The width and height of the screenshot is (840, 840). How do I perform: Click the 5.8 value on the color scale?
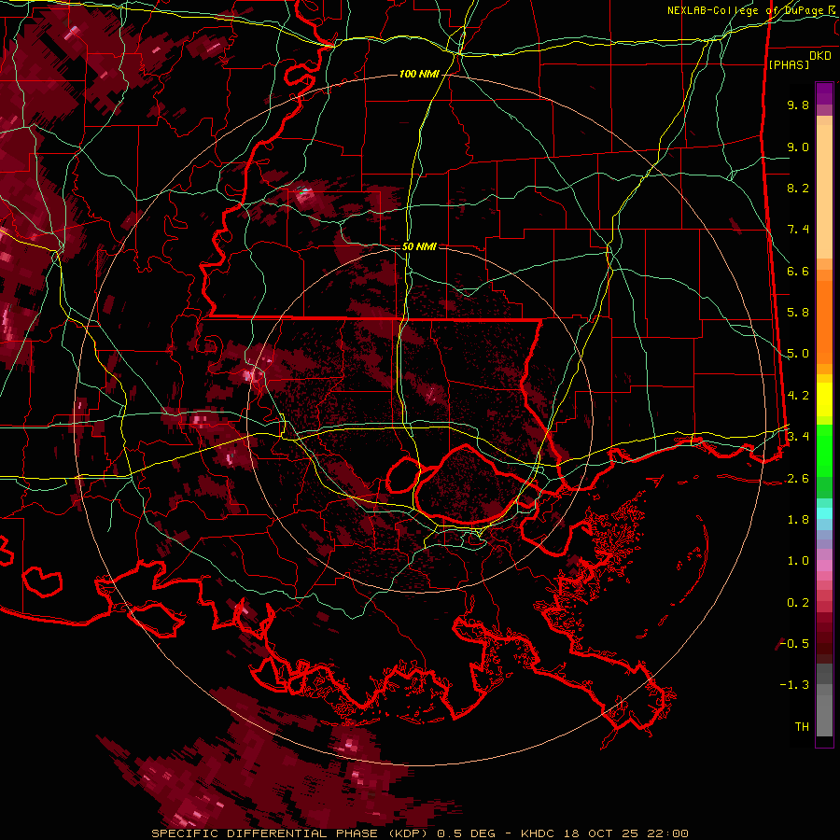click(x=798, y=313)
